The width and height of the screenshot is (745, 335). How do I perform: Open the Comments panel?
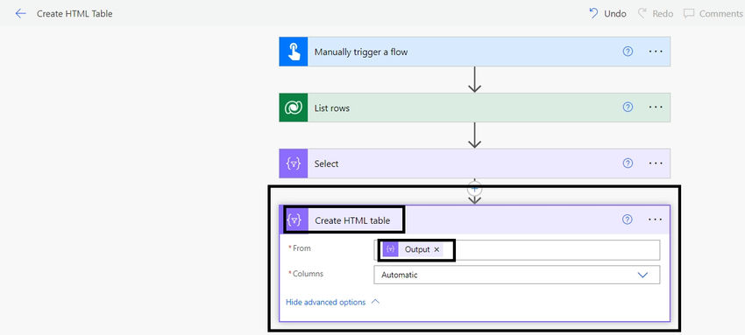pyautogui.click(x=713, y=13)
